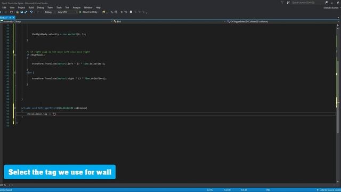Image resolution: width=341 pixels, height=192 pixels.
Task: Open the Bird class navigation dropdown
Action: (x=169, y=21)
